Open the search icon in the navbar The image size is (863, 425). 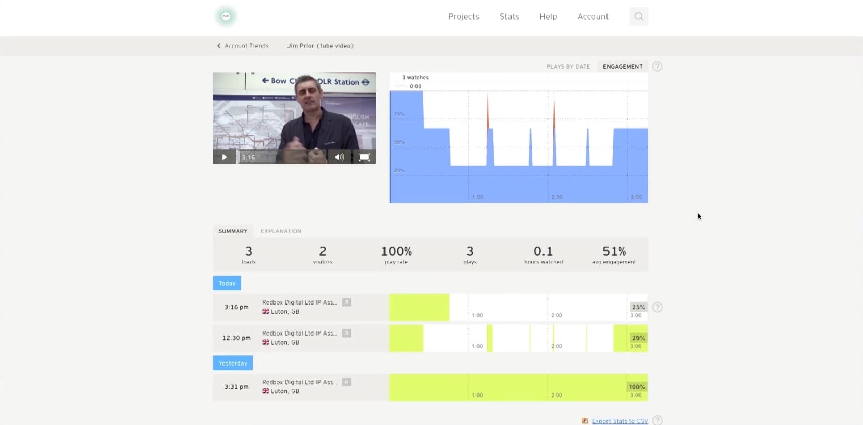638,16
